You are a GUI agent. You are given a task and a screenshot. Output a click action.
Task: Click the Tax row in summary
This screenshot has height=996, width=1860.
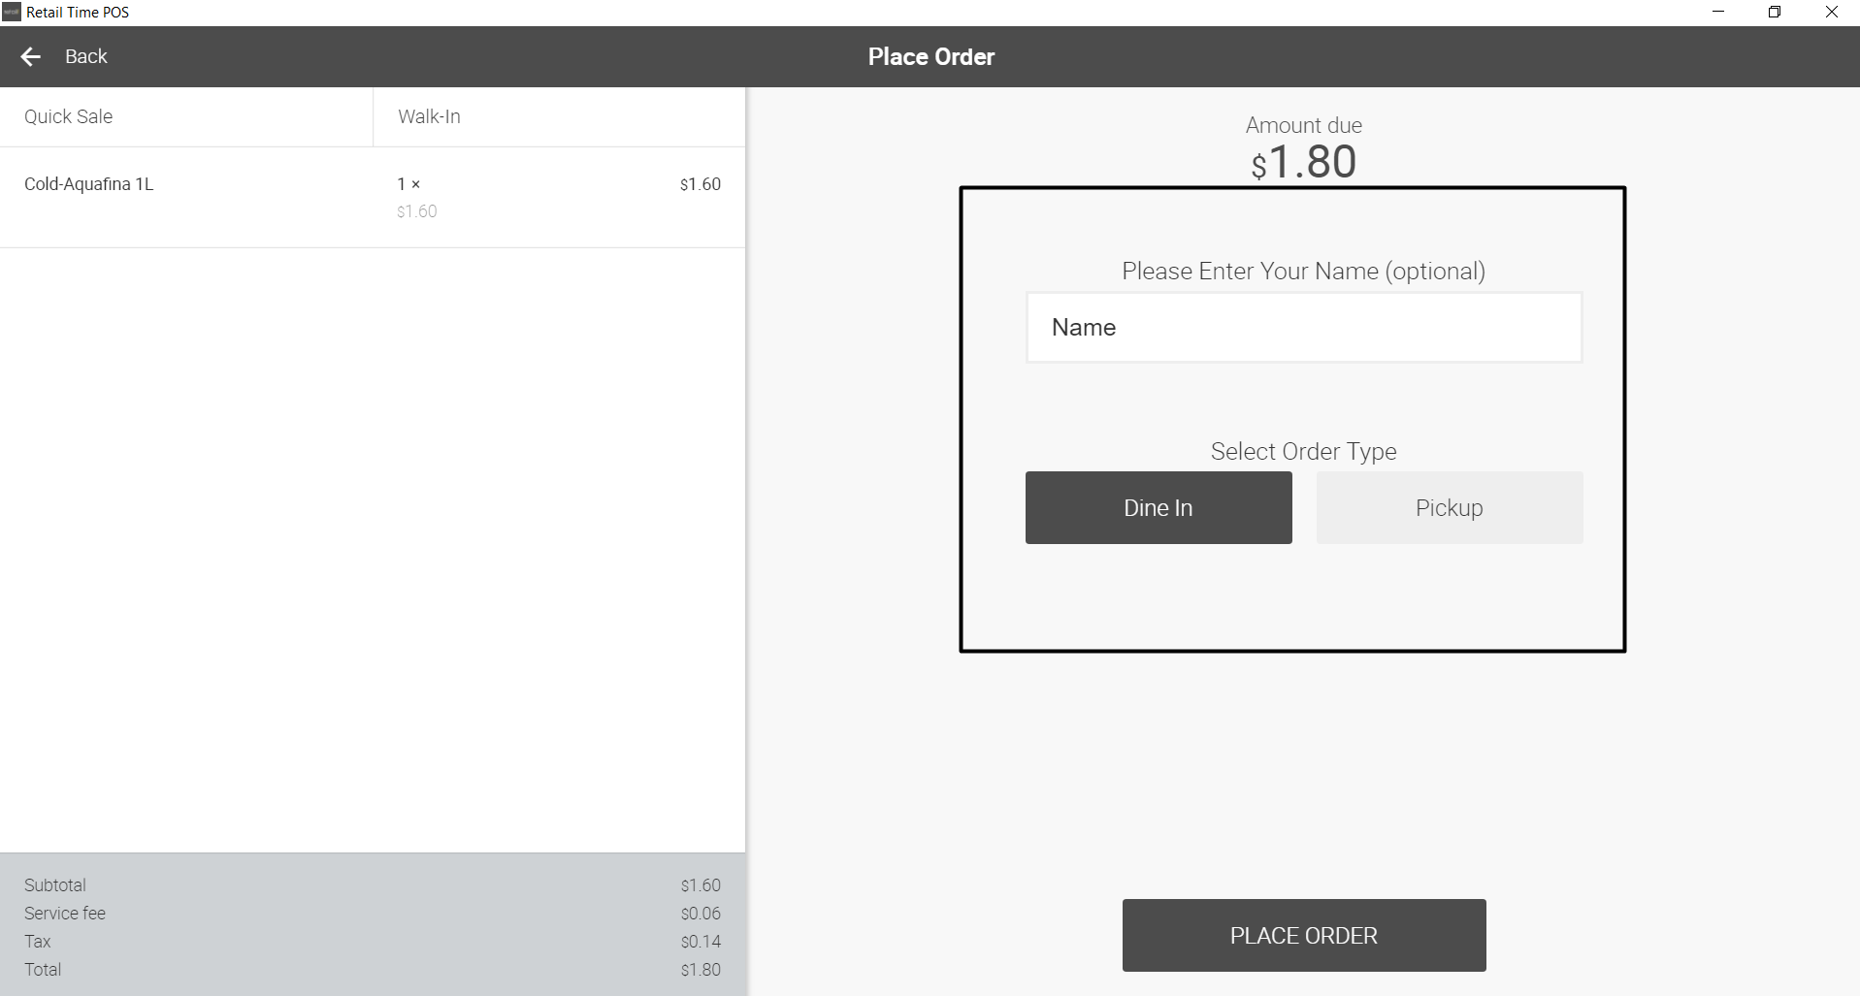pyautogui.click(x=373, y=942)
